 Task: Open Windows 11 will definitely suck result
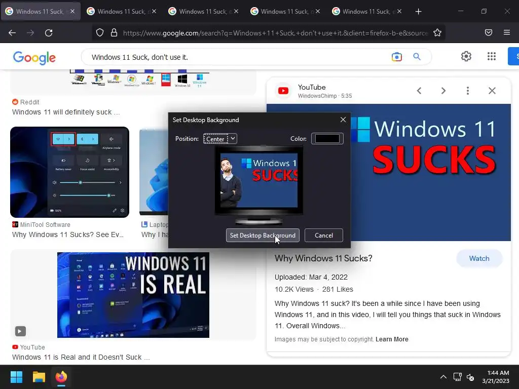66,112
